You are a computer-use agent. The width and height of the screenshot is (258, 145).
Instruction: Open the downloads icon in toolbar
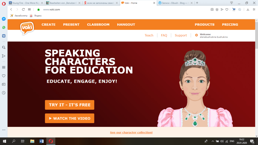click(248, 10)
